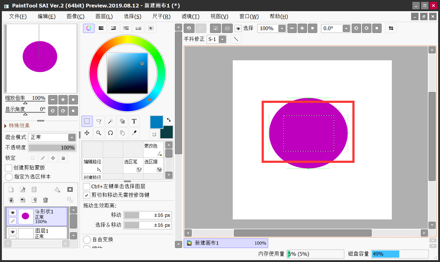440x262 pixels.
Task: Open the perspective ruler layer menu
Action: [57, 190]
